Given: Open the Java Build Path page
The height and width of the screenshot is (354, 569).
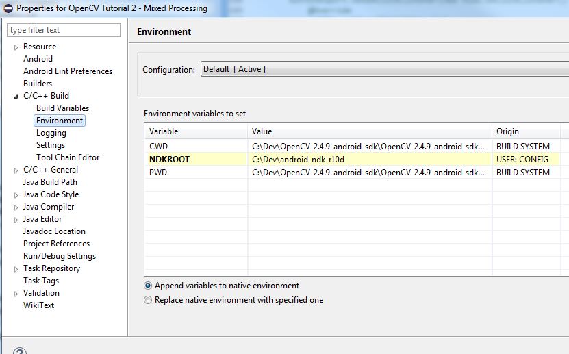Looking at the screenshot, I should (x=50, y=182).
